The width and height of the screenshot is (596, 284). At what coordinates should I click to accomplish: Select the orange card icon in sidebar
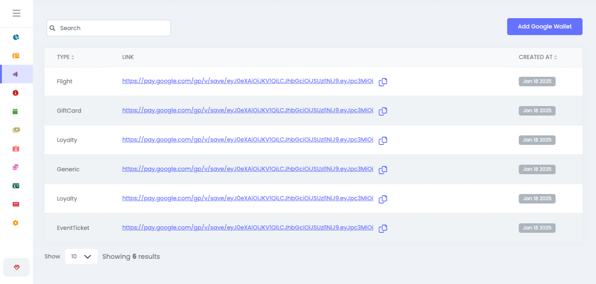16,55
